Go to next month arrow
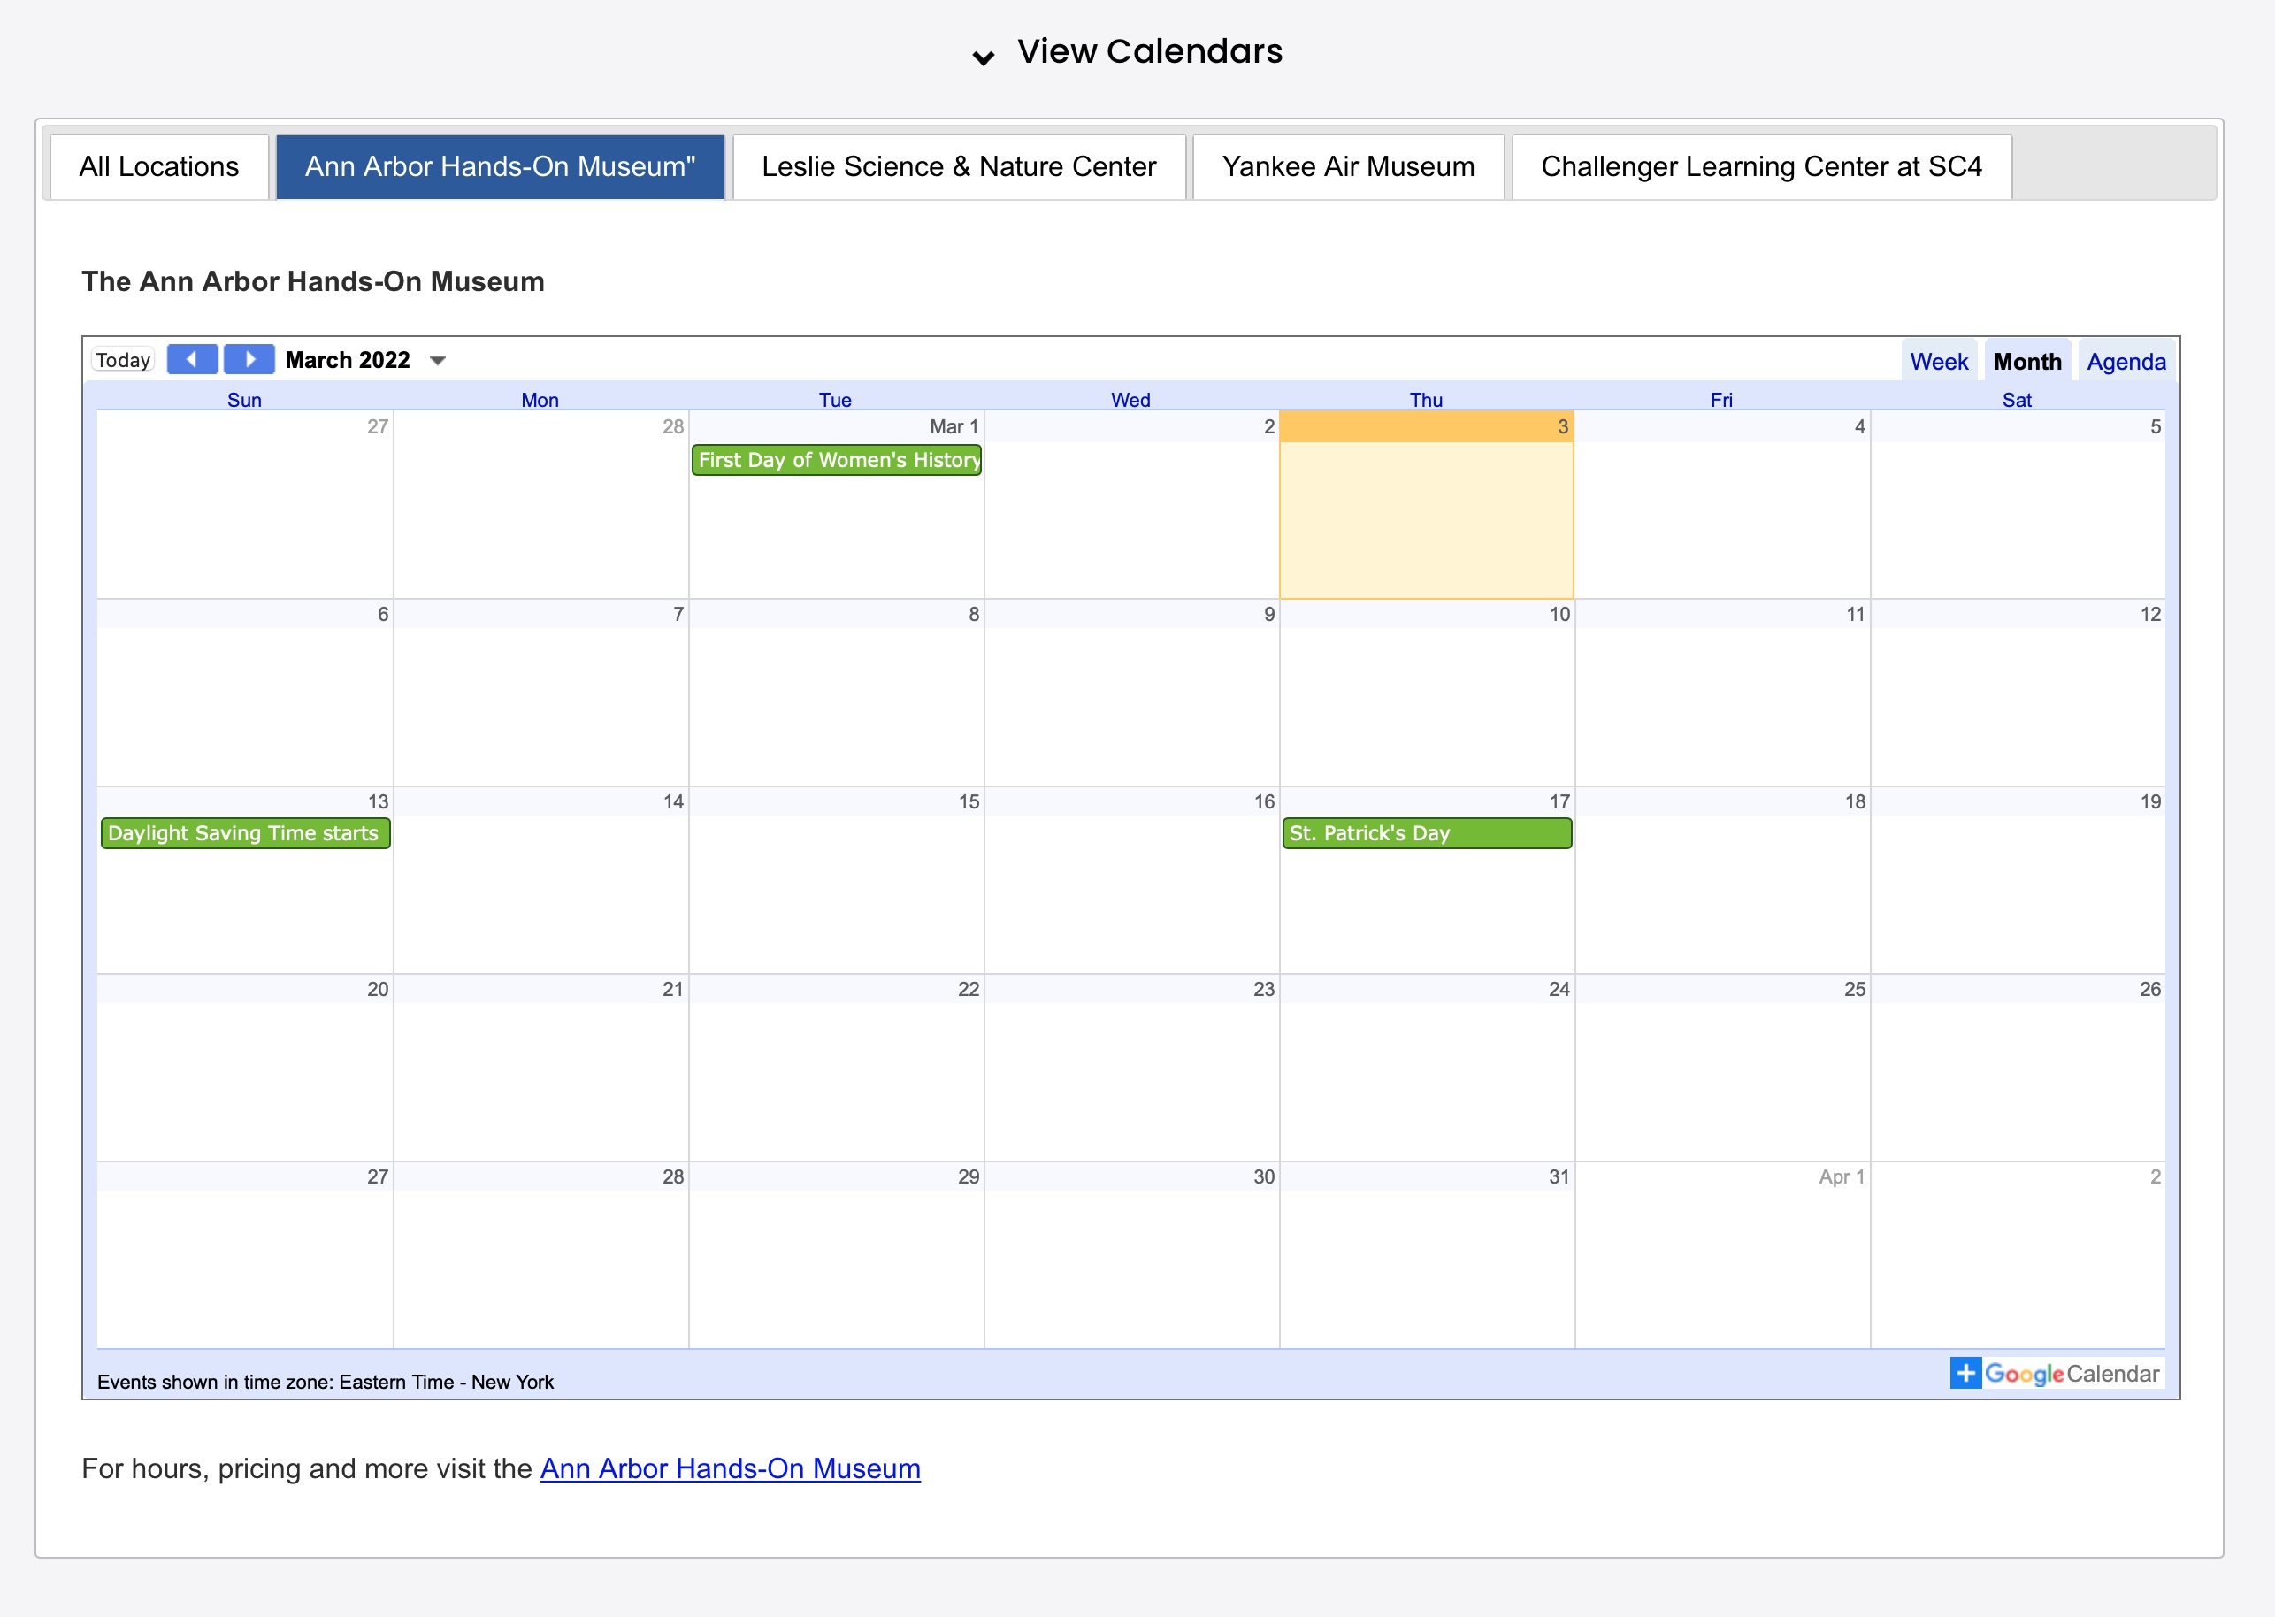The height and width of the screenshot is (1617, 2275). coord(249,359)
